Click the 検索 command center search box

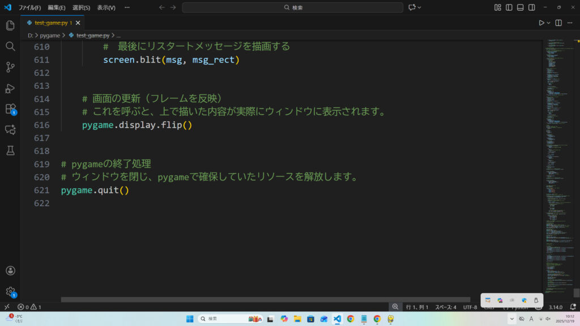click(x=292, y=7)
